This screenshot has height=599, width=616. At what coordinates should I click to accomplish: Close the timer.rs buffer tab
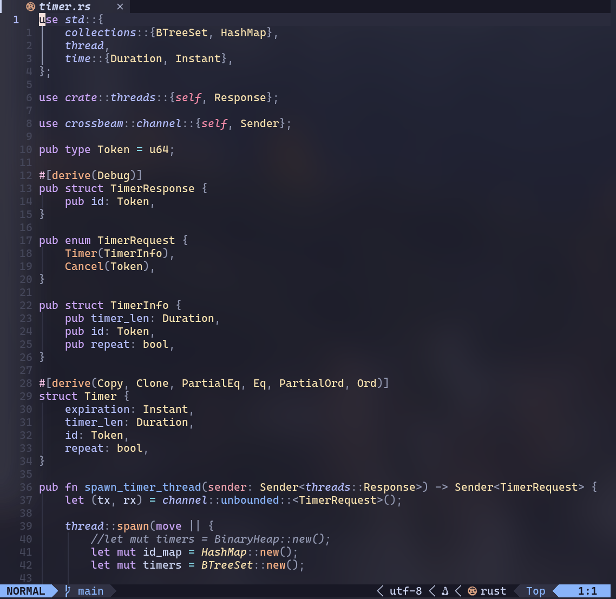120,6
